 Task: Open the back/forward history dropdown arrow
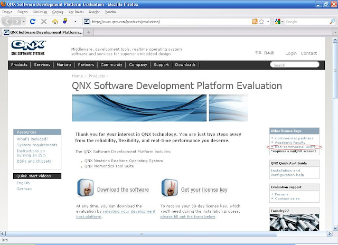pyautogui.click(x=23, y=22)
